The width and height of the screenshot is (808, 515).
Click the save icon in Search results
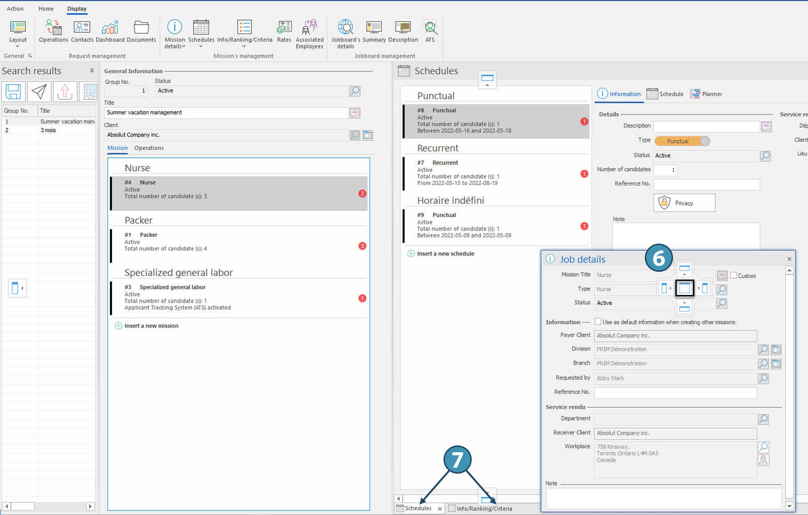click(x=13, y=92)
